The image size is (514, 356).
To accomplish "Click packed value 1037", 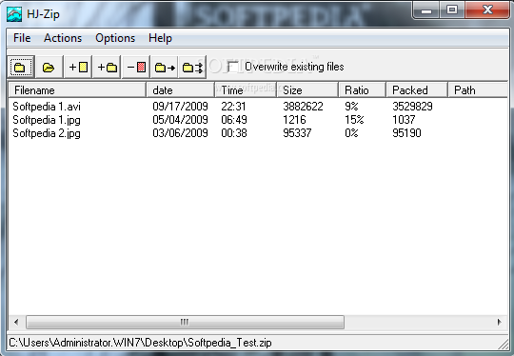I will 404,120.
